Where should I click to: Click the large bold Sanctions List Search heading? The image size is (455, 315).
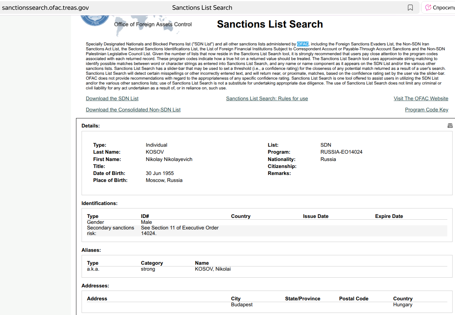click(x=270, y=24)
